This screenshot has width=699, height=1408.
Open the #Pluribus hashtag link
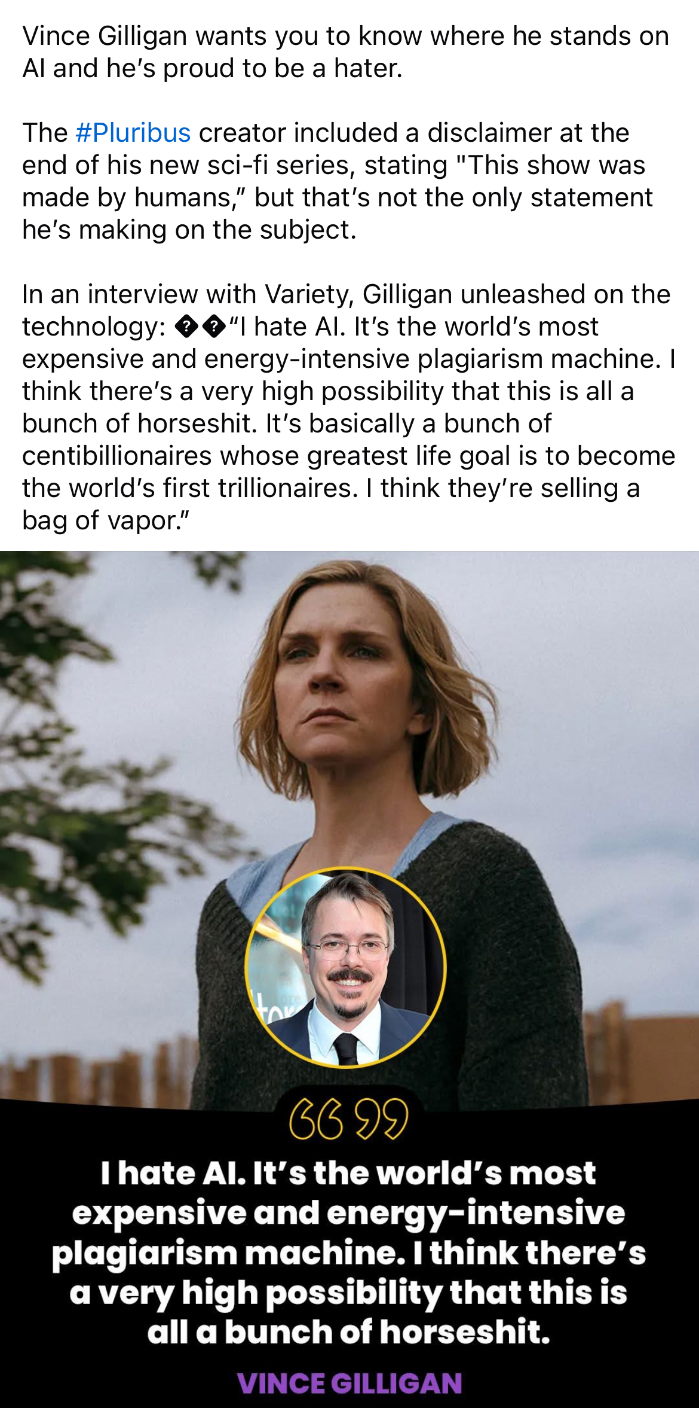tap(133, 133)
